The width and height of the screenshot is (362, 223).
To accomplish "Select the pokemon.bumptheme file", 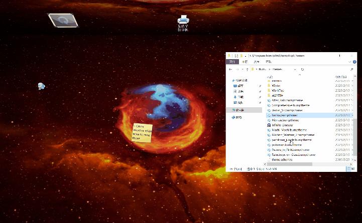I will 287,145.
